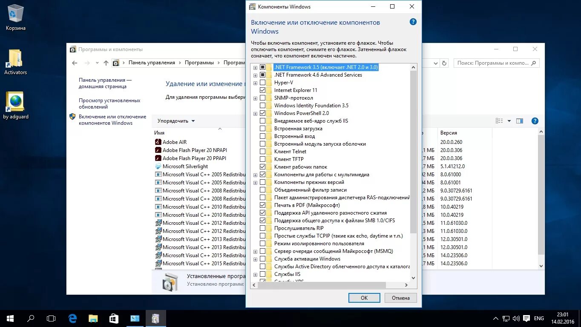Image resolution: width=581 pixels, height=327 pixels.
Task: Open the taskbar search magnifier
Action: 31,318
